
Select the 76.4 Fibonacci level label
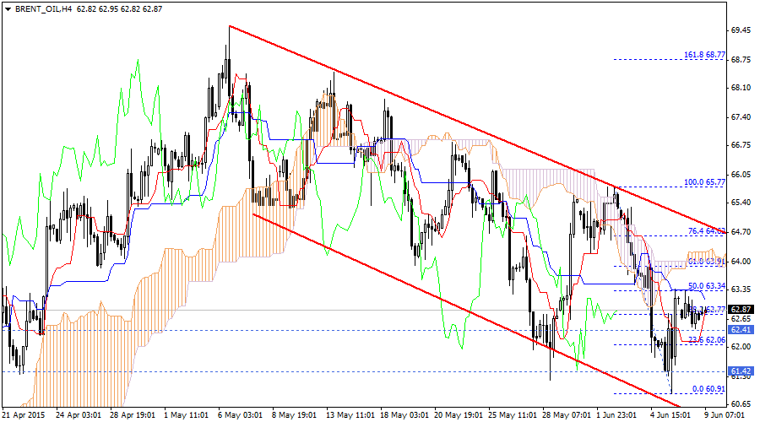coord(707,231)
